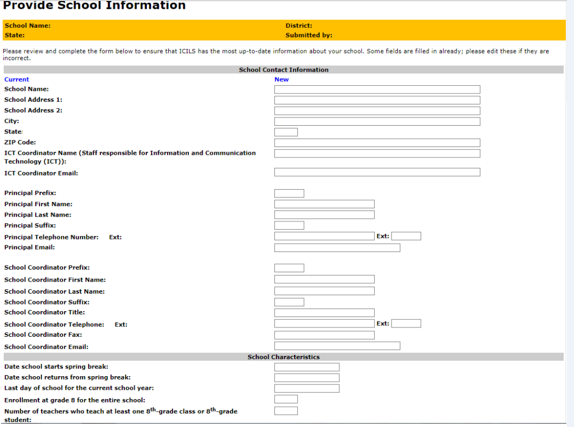Click the last day of school field

click(x=307, y=389)
